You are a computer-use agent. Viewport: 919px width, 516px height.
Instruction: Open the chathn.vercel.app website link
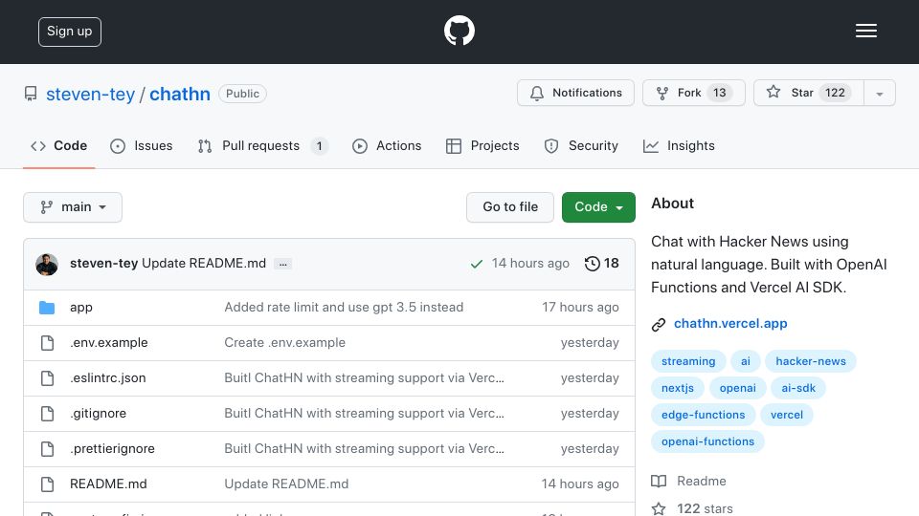point(730,324)
